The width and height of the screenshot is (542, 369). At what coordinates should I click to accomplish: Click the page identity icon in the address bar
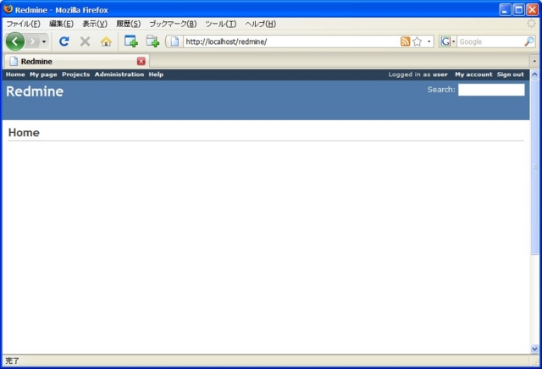coord(174,41)
